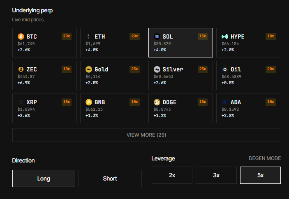Click the BNB coin icon
Screen dimensions: 289x199
(x=89, y=102)
